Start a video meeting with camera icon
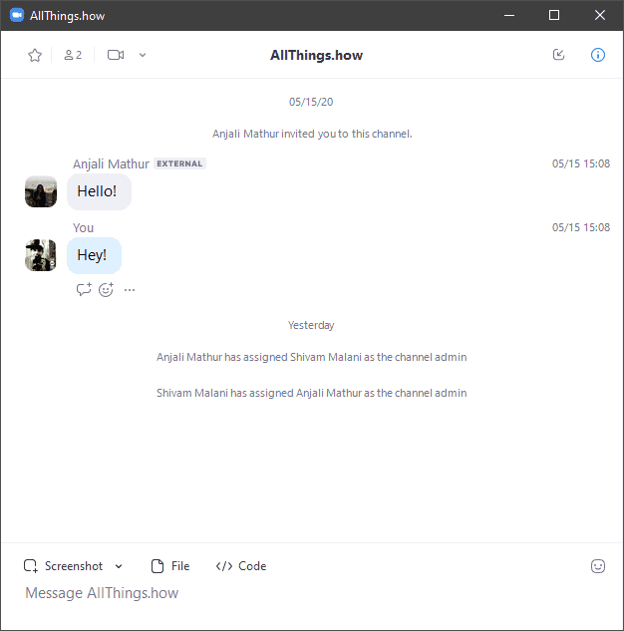The image size is (624, 631). click(116, 55)
